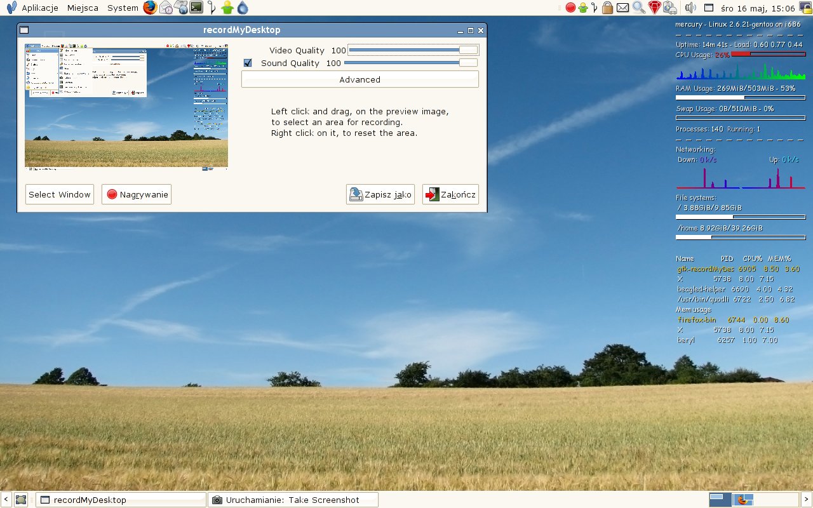Click the red record tray icon
Screen dimensions: 813x508
[570, 8]
